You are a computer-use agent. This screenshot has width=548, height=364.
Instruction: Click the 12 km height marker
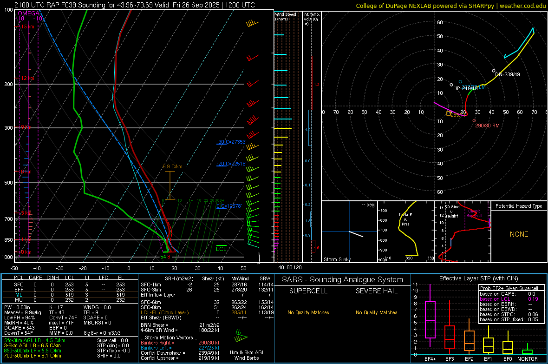27,78
